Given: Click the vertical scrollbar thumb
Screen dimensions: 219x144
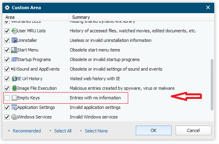Looking at the screenshot, I should coord(212,85).
